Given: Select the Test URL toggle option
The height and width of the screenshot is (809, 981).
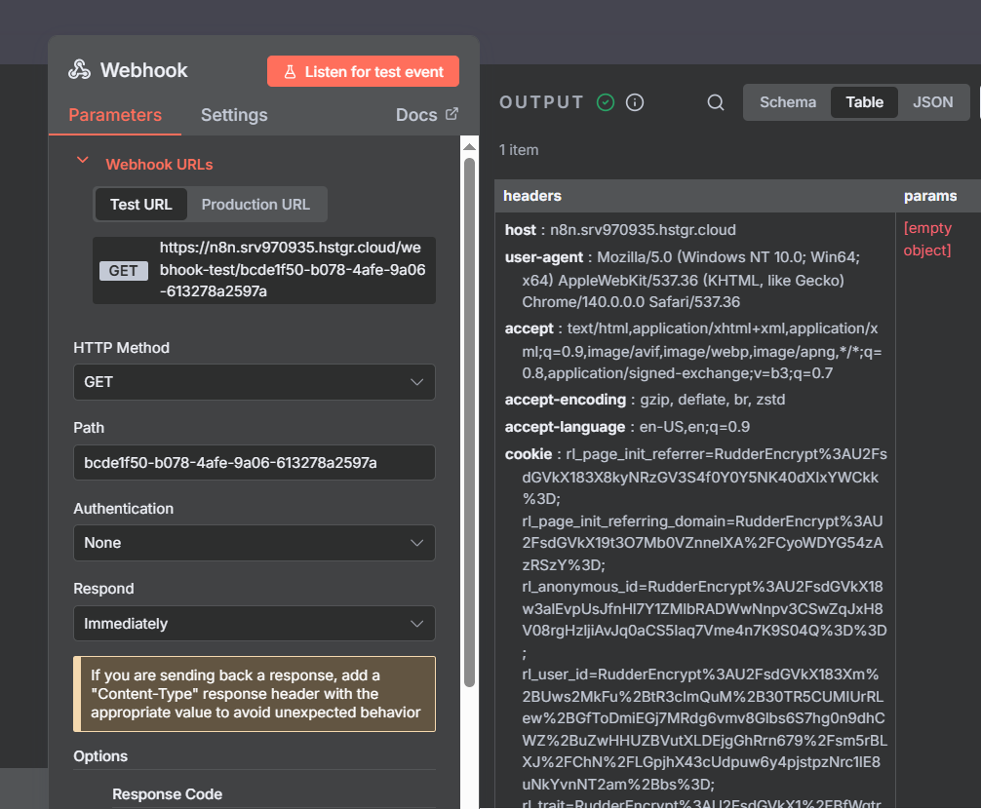Looking at the screenshot, I should (x=140, y=205).
